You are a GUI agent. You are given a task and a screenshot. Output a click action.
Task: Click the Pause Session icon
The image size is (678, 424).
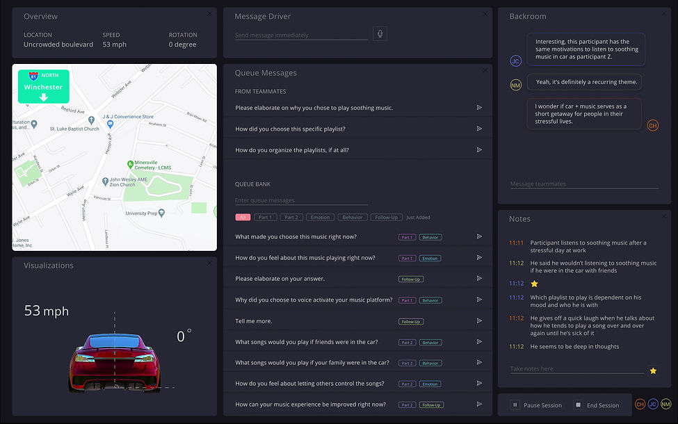coord(515,405)
